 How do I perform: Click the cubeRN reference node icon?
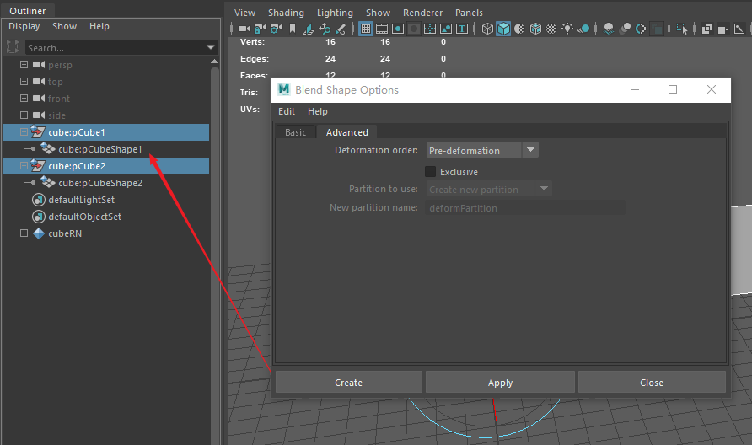39,233
